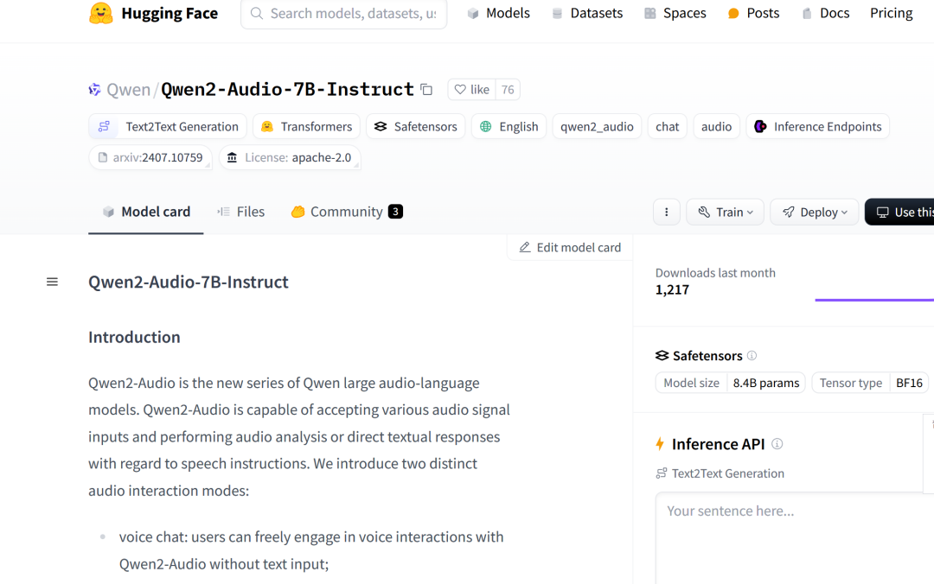Copy the model name with the copy icon
The width and height of the screenshot is (934, 584).
[426, 90]
